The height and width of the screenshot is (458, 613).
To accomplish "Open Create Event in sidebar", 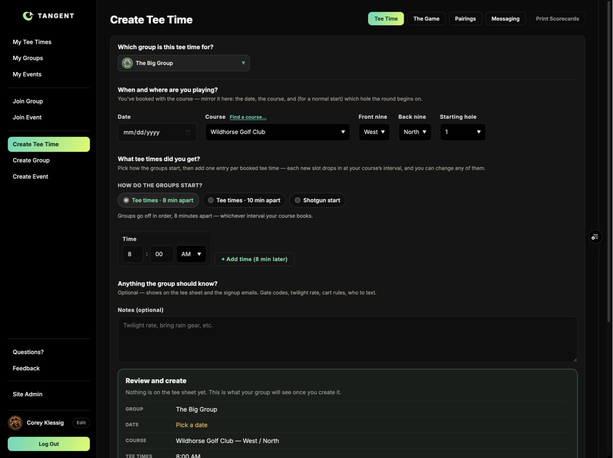I will click(x=49, y=177).
